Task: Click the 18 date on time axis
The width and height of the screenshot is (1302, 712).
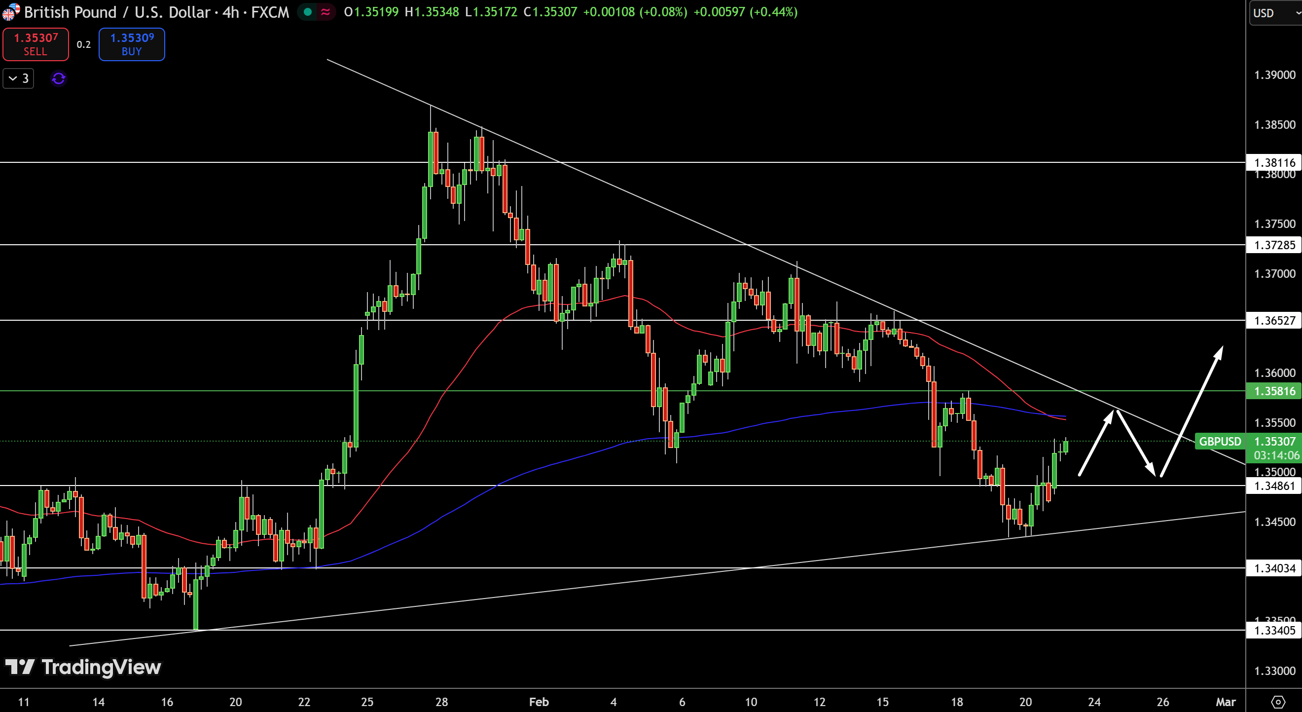Action: pos(957,702)
